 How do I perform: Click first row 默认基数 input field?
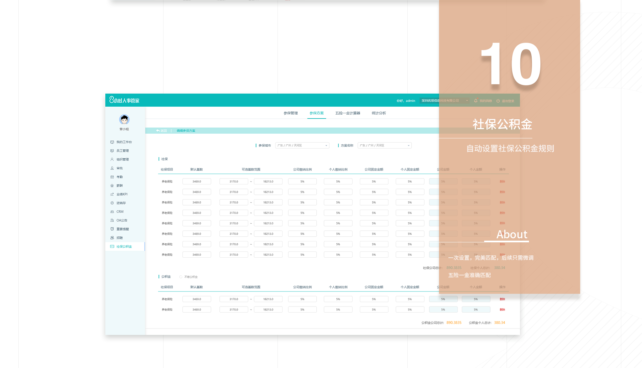[197, 181]
